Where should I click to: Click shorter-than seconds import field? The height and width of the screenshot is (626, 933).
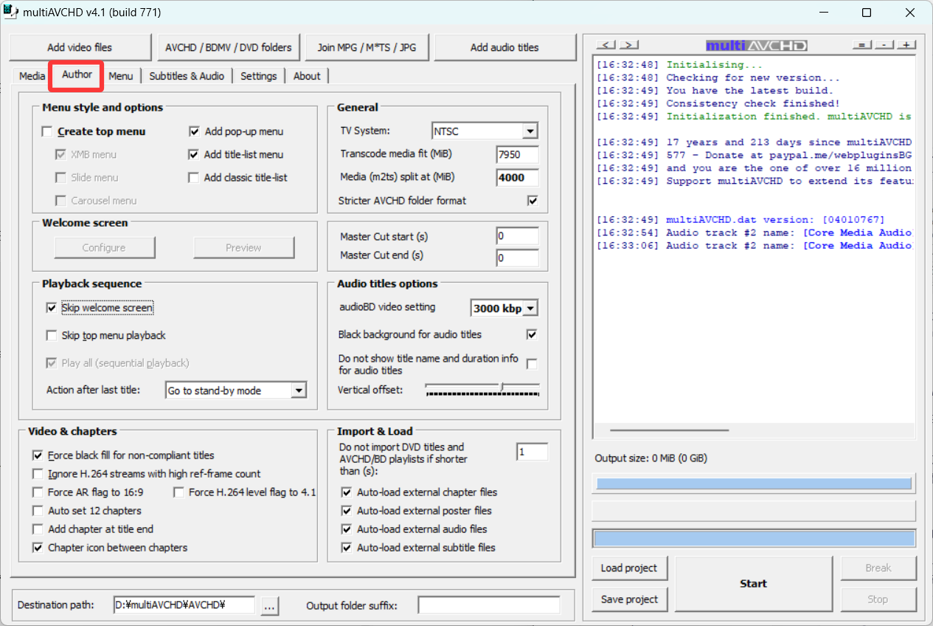pyautogui.click(x=532, y=452)
